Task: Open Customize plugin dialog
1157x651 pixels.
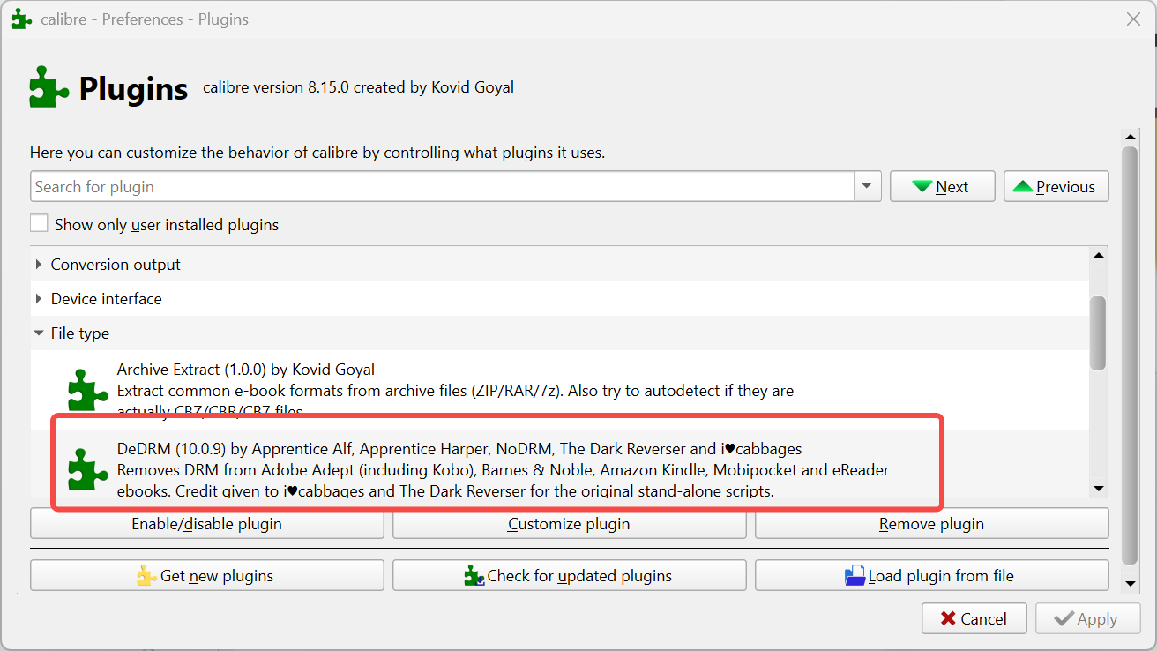Action: pos(569,524)
